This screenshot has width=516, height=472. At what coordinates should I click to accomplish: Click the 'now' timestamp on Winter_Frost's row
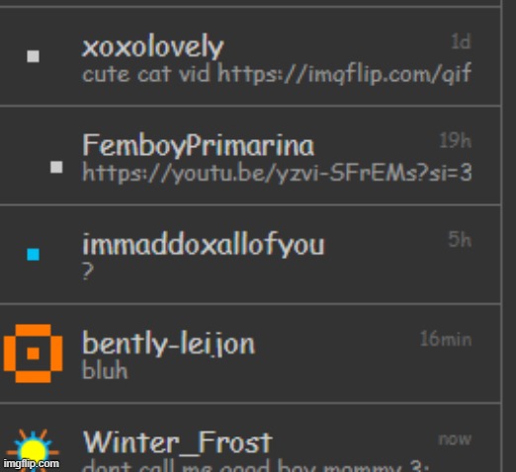point(455,439)
